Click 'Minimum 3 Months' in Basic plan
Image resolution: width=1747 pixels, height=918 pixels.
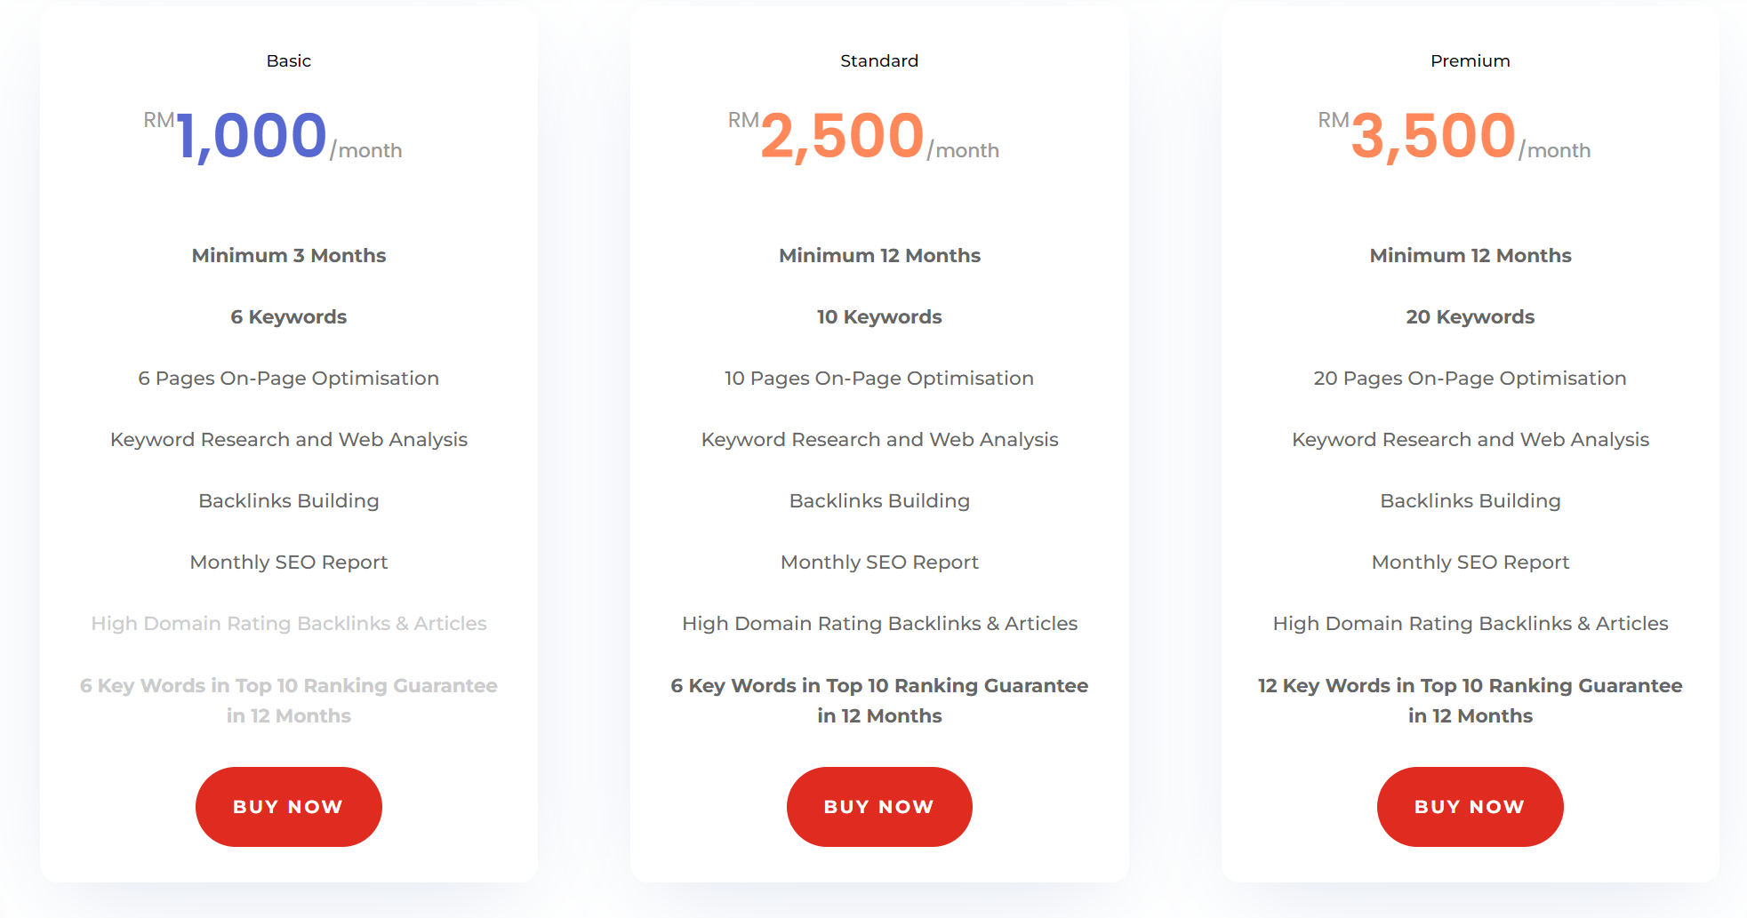point(289,255)
